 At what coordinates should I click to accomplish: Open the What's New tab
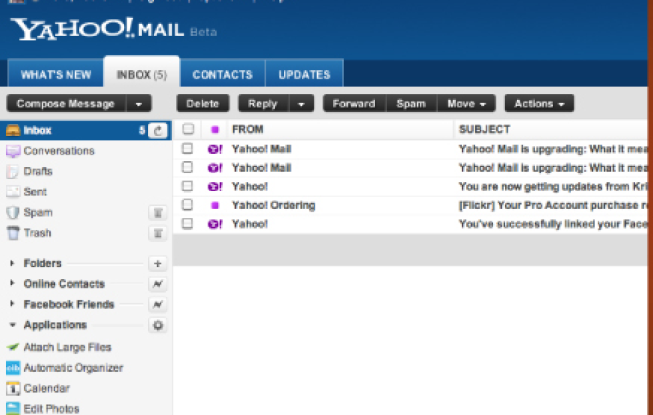pos(56,75)
